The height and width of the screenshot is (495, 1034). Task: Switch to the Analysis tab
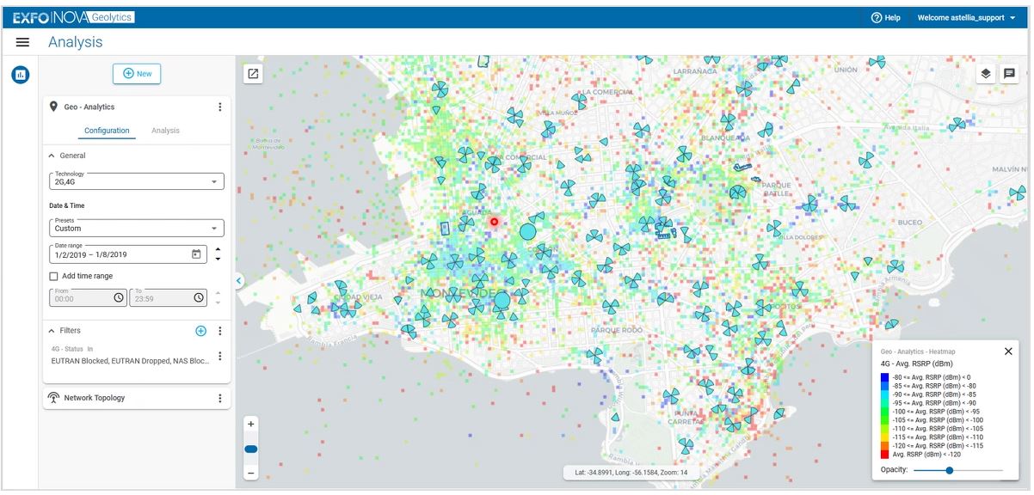[x=165, y=131]
